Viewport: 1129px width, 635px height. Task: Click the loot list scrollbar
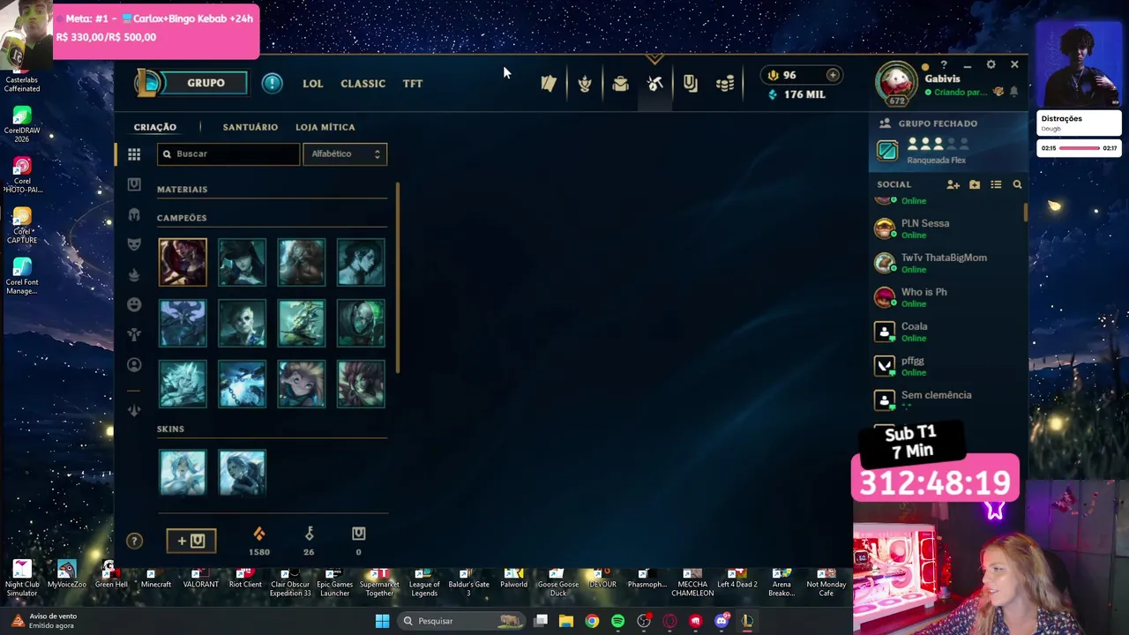[398, 277]
